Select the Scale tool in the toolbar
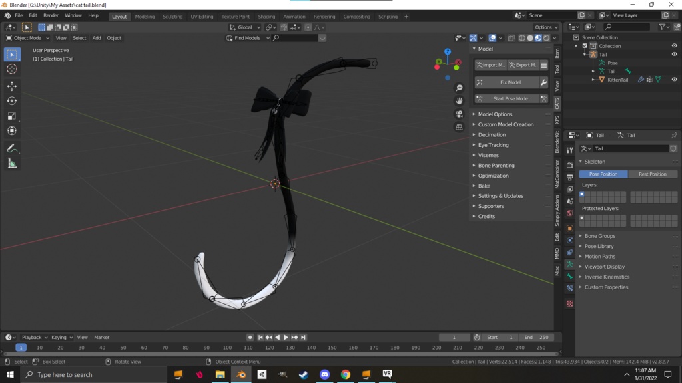The image size is (682, 383). pos(12,115)
